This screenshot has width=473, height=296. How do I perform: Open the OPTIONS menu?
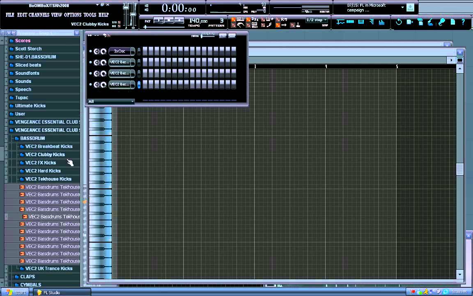click(x=73, y=15)
